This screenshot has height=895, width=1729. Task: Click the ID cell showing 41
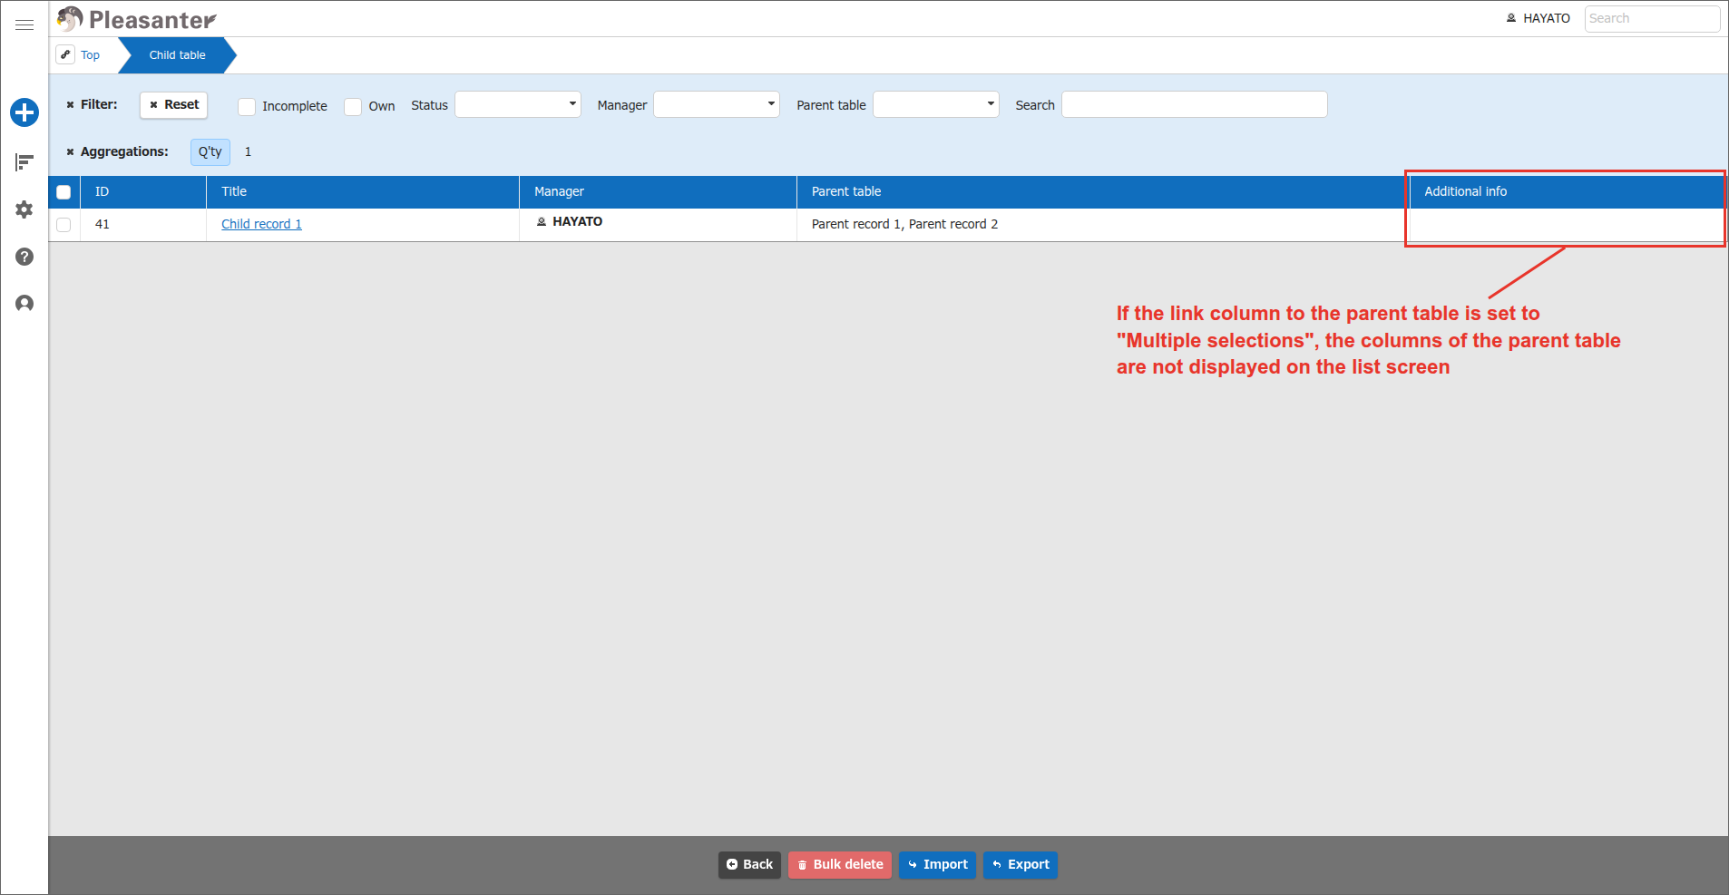point(143,225)
